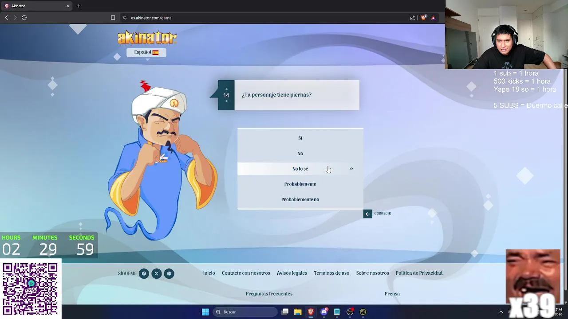Open Akinator's X (Twitter) icon
The width and height of the screenshot is (568, 319).
click(x=156, y=274)
